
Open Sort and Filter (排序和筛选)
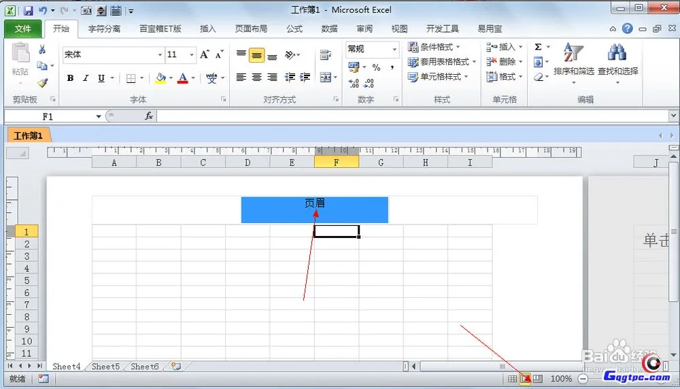[573, 61]
